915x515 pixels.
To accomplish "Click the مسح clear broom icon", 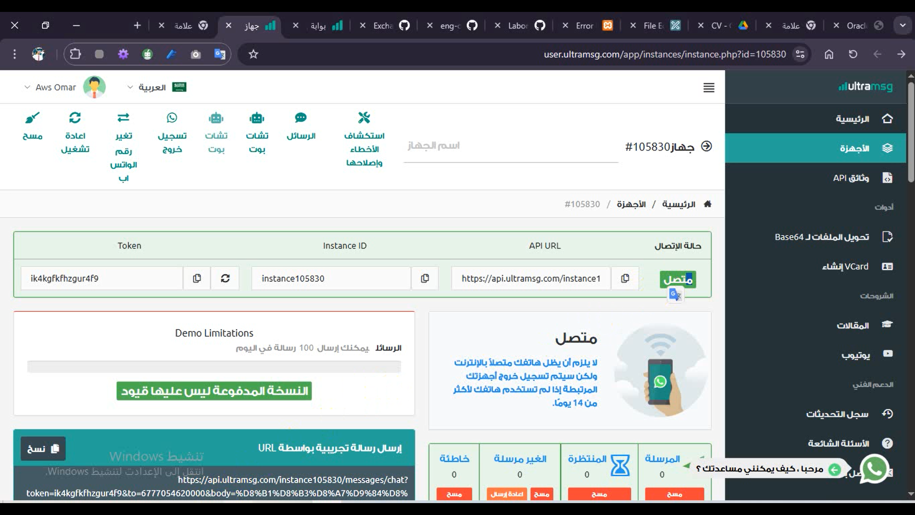I will [32, 117].
